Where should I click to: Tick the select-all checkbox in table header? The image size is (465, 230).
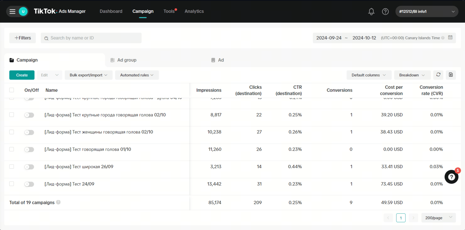click(x=11, y=90)
